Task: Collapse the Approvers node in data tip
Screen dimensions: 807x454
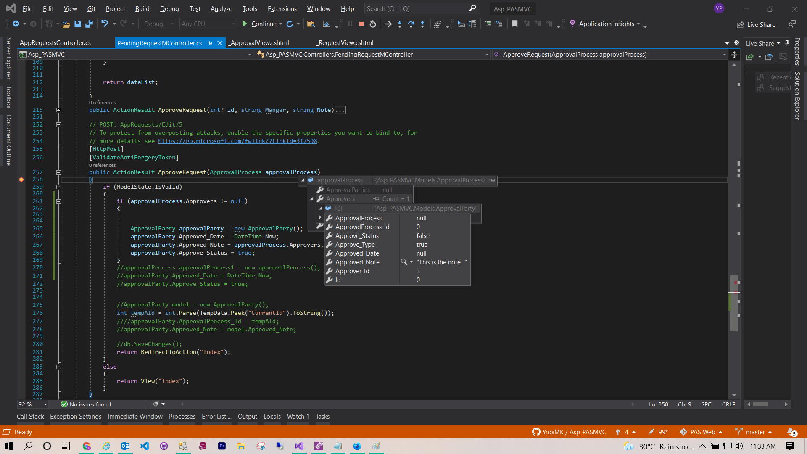Action: tap(311, 199)
